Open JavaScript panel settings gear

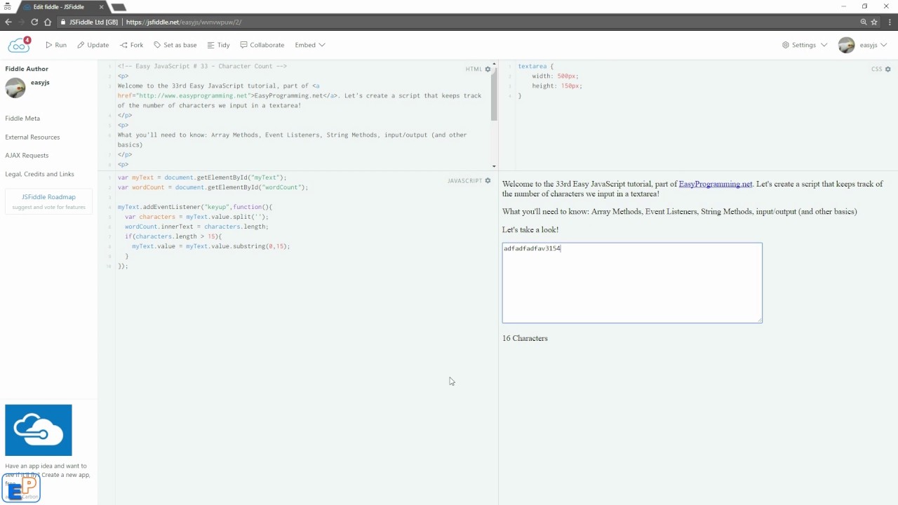[x=488, y=181]
